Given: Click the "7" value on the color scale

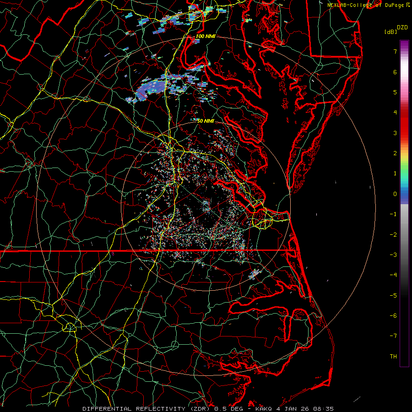Looking at the screenshot, I should [x=395, y=51].
